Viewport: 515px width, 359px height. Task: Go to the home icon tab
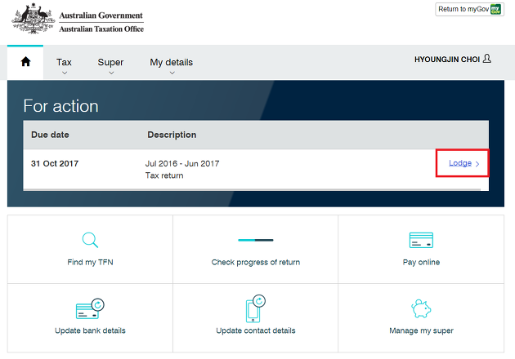coord(25,62)
